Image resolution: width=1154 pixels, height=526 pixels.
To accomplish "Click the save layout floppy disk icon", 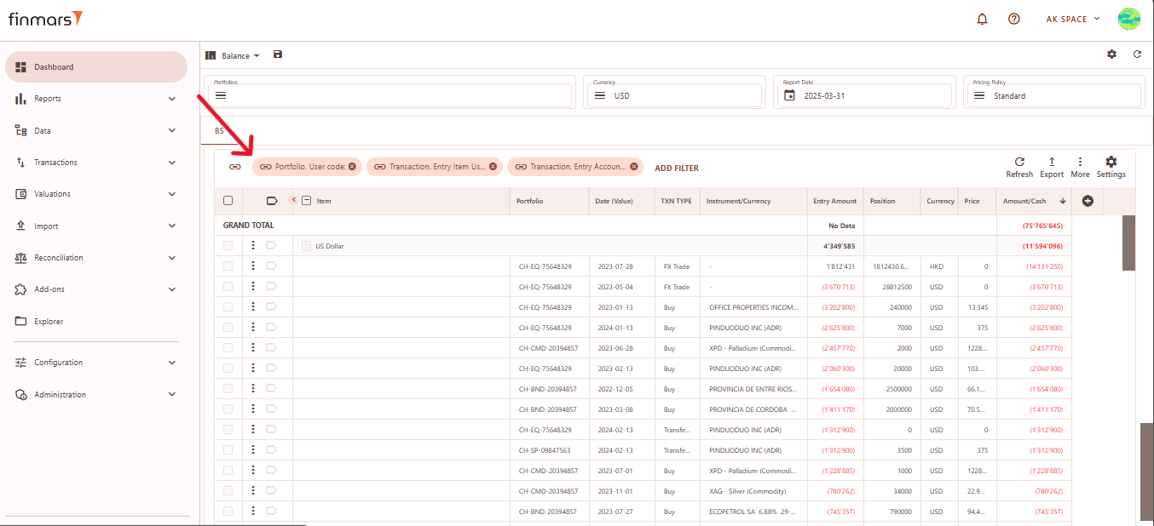I will coord(278,54).
